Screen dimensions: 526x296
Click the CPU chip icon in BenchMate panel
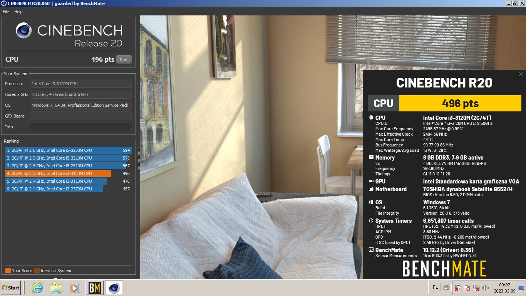tap(371, 118)
